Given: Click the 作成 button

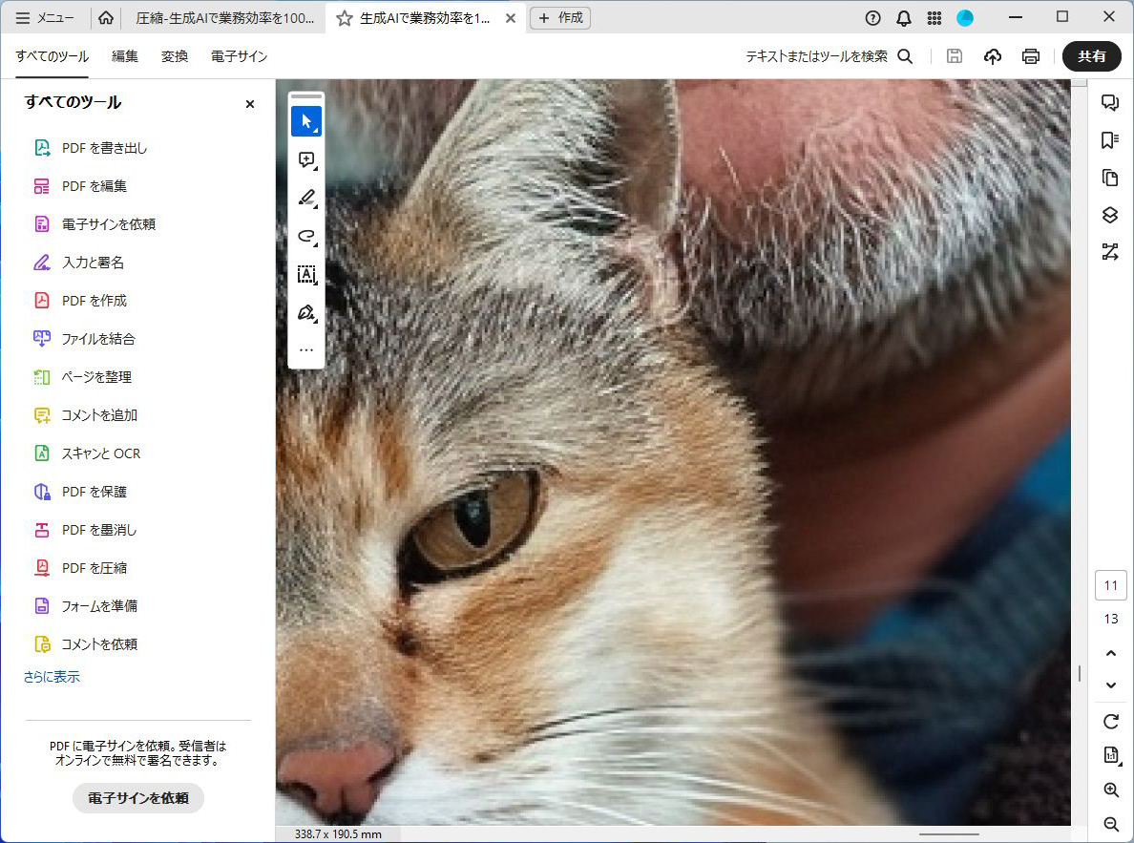Looking at the screenshot, I should click(560, 18).
